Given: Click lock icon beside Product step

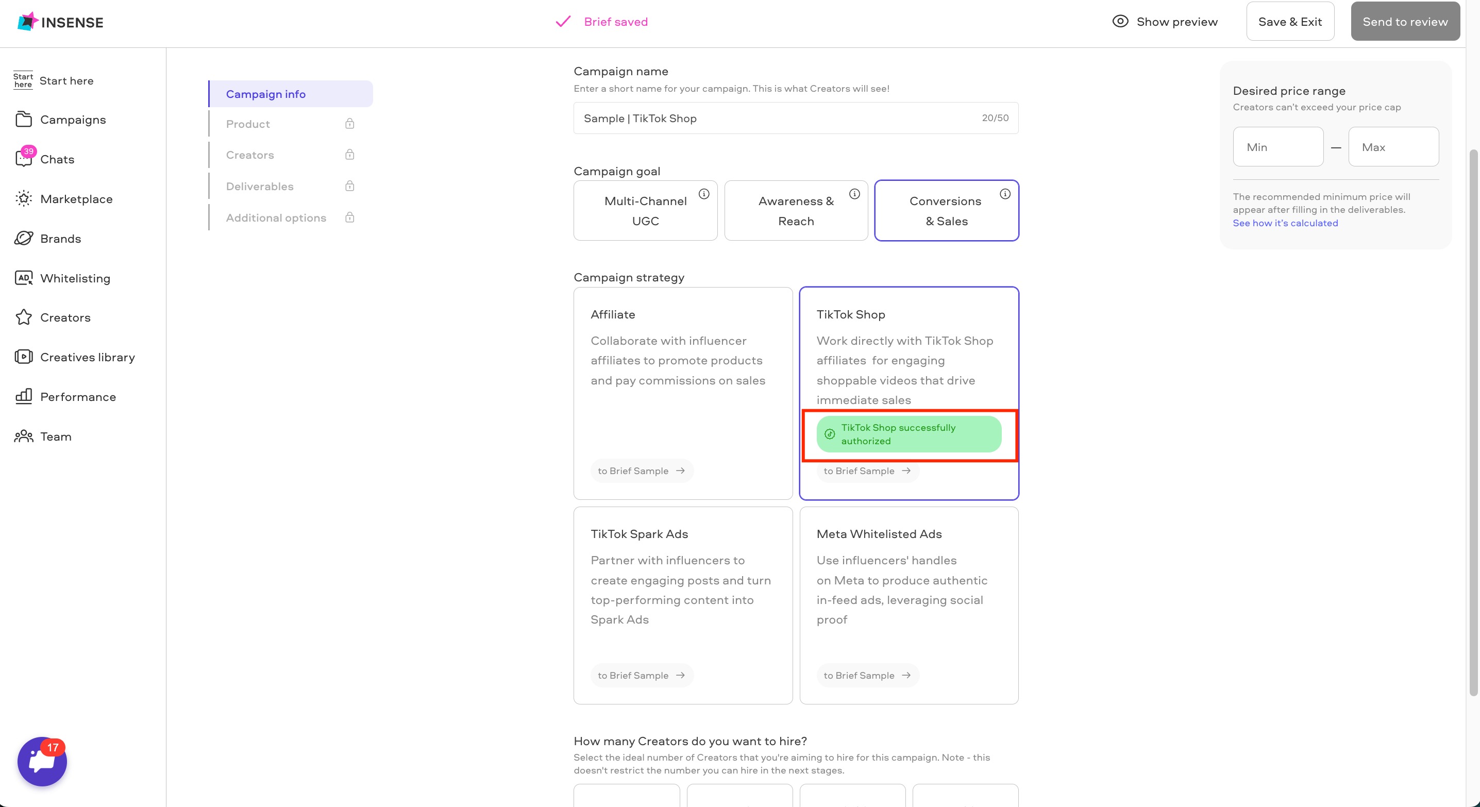Looking at the screenshot, I should 349,123.
